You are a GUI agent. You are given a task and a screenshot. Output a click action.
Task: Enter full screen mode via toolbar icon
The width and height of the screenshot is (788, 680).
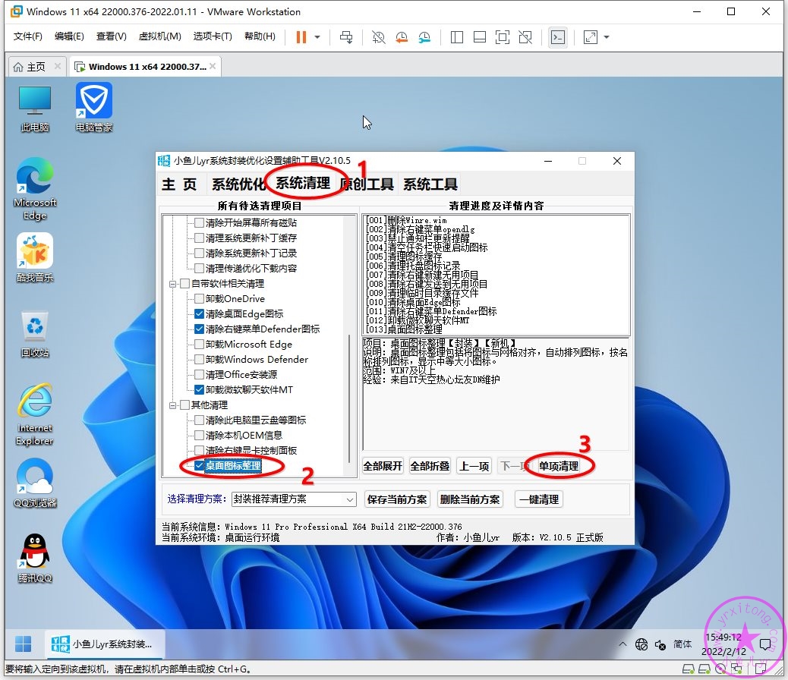(503, 37)
